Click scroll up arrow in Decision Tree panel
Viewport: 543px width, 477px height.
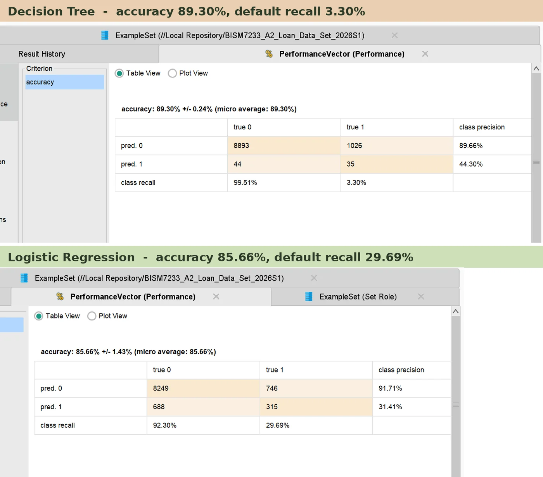click(x=536, y=69)
